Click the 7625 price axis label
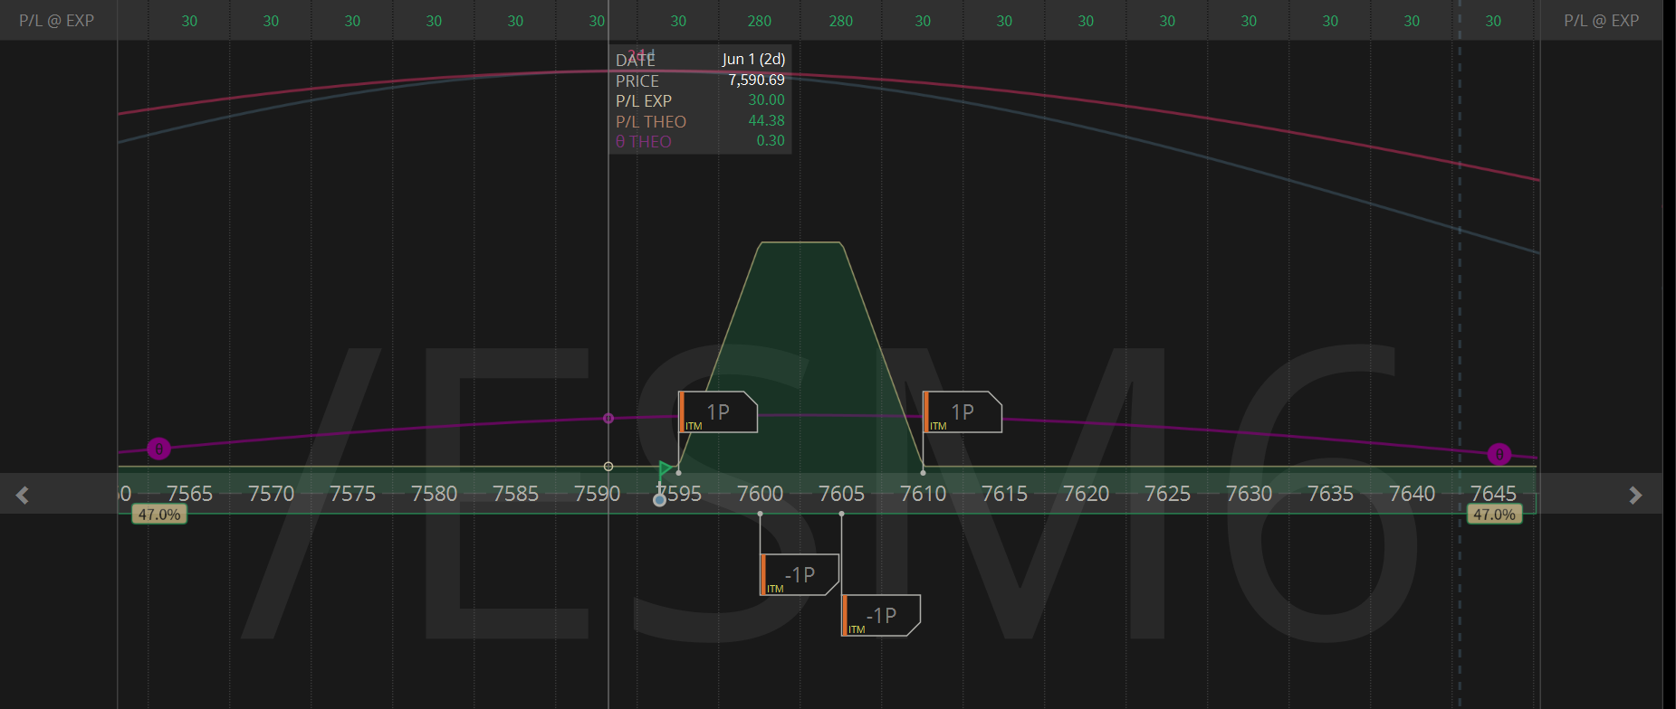The height and width of the screenshot is (709, 1676). coord(1167,494)
